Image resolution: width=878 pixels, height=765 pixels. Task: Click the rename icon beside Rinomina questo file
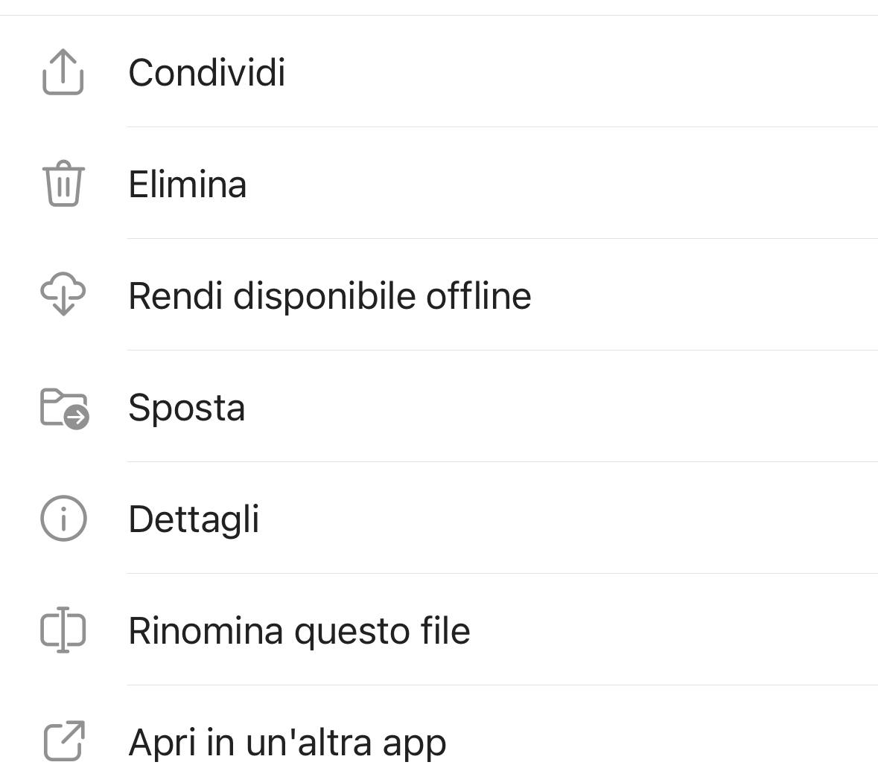pos(65,630)
